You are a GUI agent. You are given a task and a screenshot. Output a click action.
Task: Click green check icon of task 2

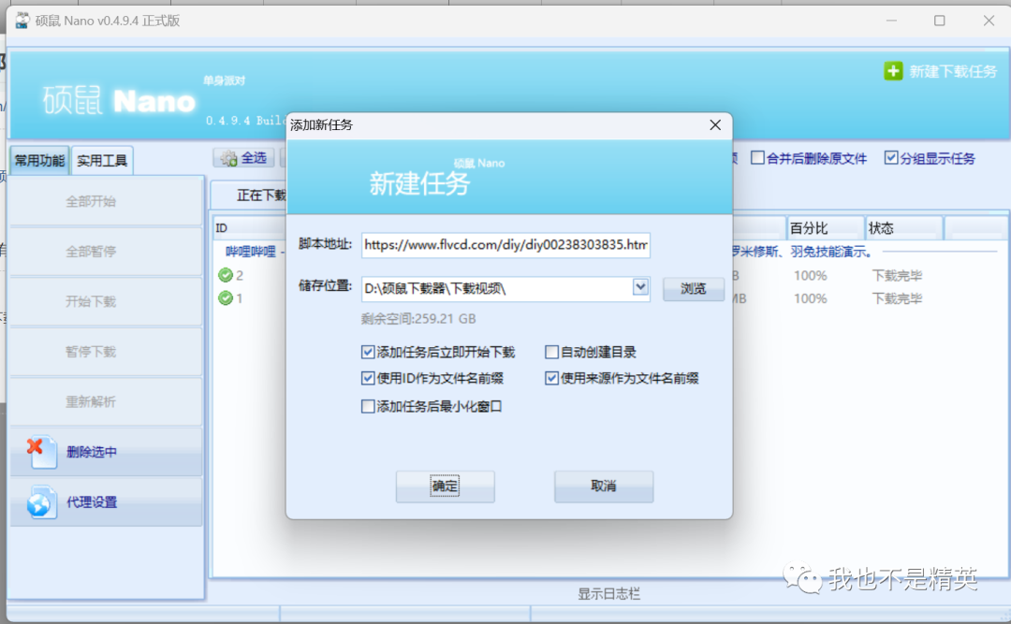tap(225, 275)
